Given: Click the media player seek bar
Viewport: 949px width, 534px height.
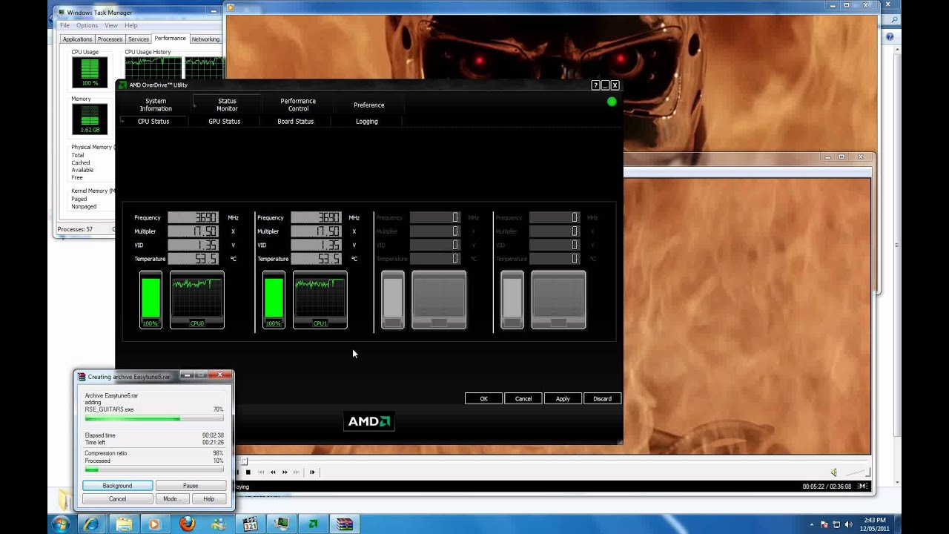Looking at the screenshot, I should point(552,461).
